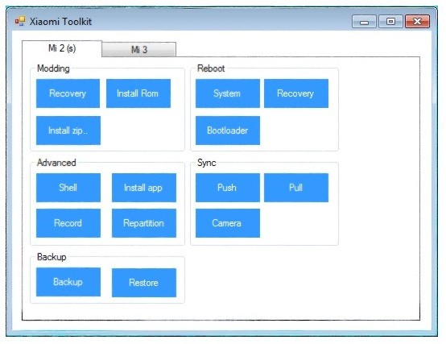Reboot to System
This screenshot has width=446, height=344.
click(x=228, y=93)
